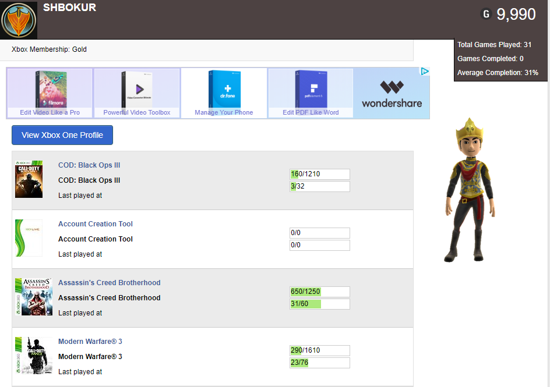Click the 23/76 achievements progress bar
The height and width of the screenshot is (387, 550).
tap(319, 363)
